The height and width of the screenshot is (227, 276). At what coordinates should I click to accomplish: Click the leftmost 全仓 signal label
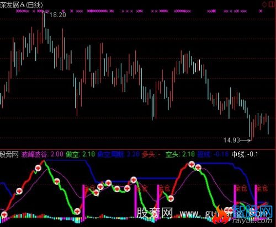90,188
